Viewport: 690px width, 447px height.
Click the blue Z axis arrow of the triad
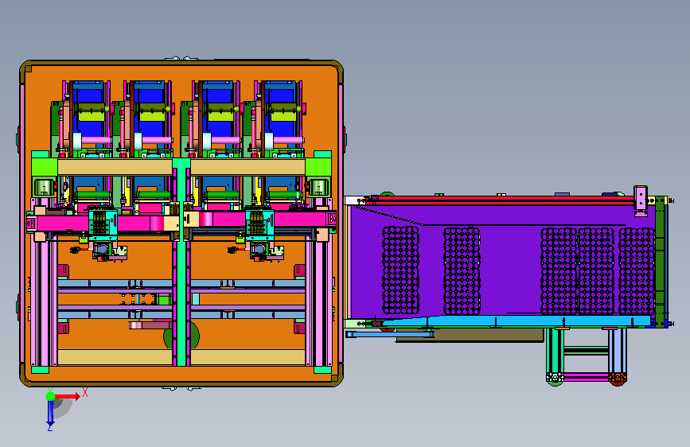tap(50, 414)
